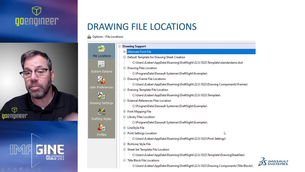Image resolution: width=305 pixels, height=172 pixels.
Task: Collapse External References Files Location node
Action: [x=124, y=101]
